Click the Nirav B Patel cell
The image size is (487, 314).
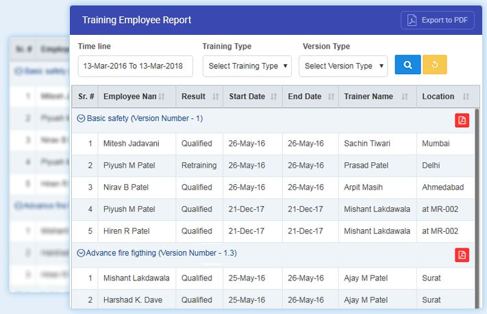137,187
